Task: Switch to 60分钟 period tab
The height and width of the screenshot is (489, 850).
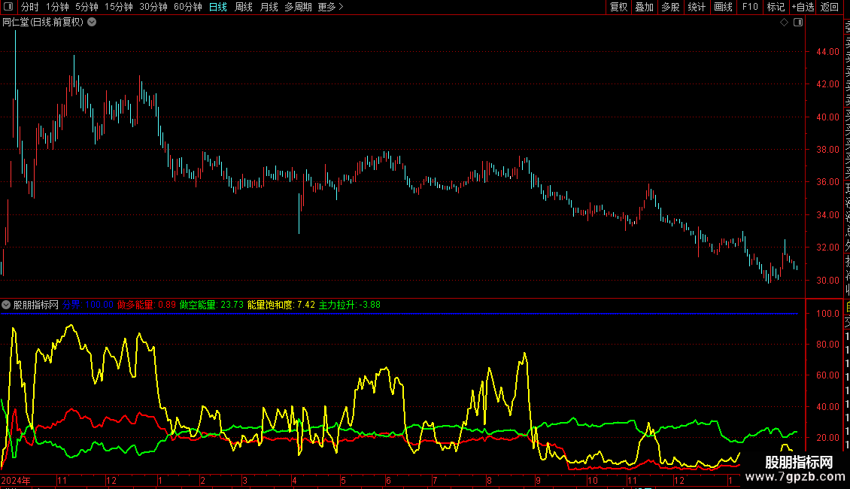Action: [x=187, y=8]
